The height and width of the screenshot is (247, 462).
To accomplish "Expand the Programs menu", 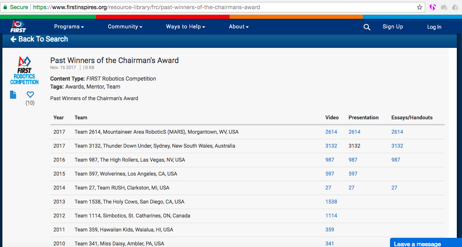I will click(69, 27).
